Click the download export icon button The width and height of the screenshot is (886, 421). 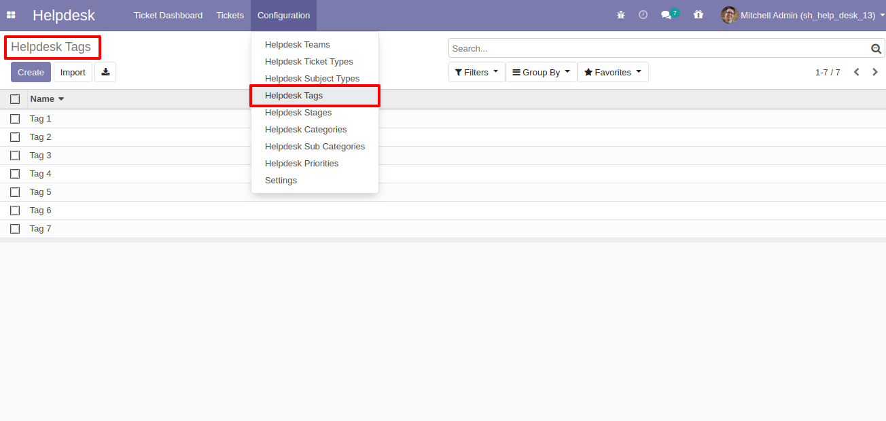click(105, 72)
